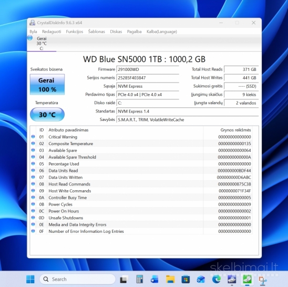Click the active CrystalDiskInfo taskbar icon
Viewport: 288px width, 287px height.
[x=247, y=279]
